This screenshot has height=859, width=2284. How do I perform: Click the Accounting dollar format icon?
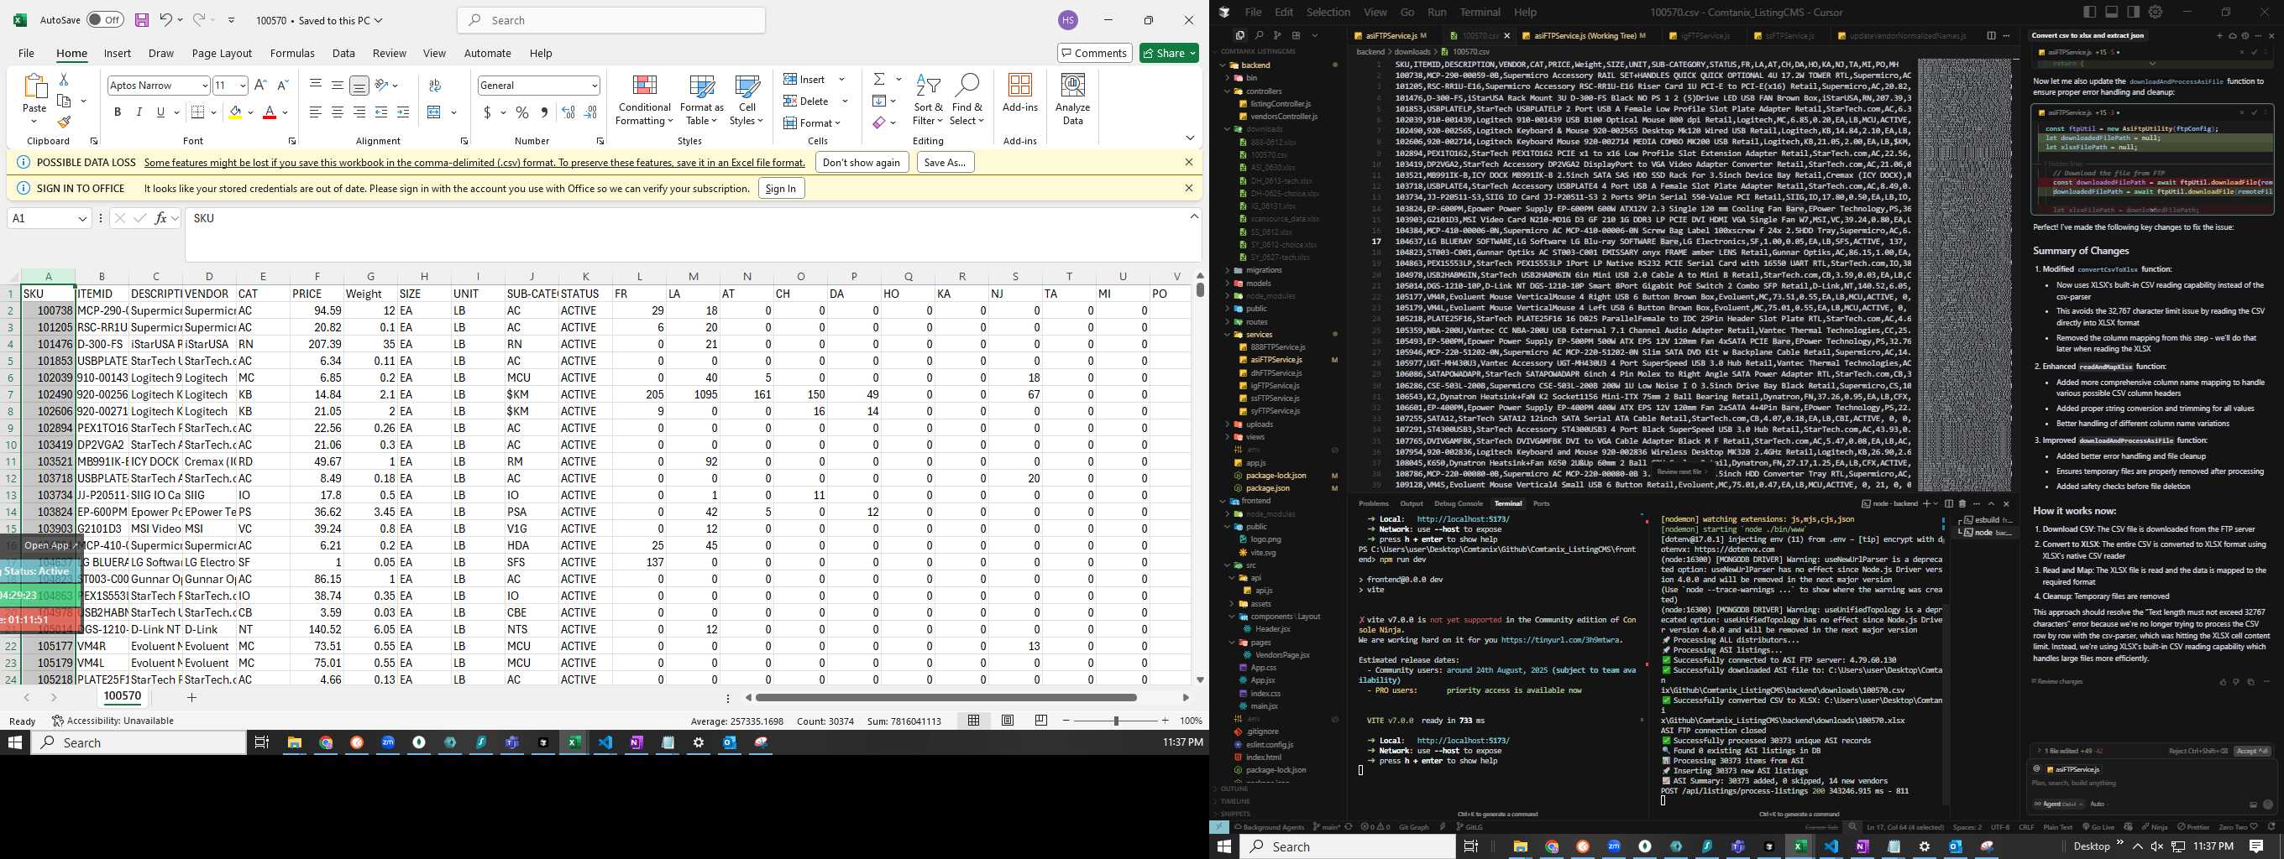click(487, 112)
